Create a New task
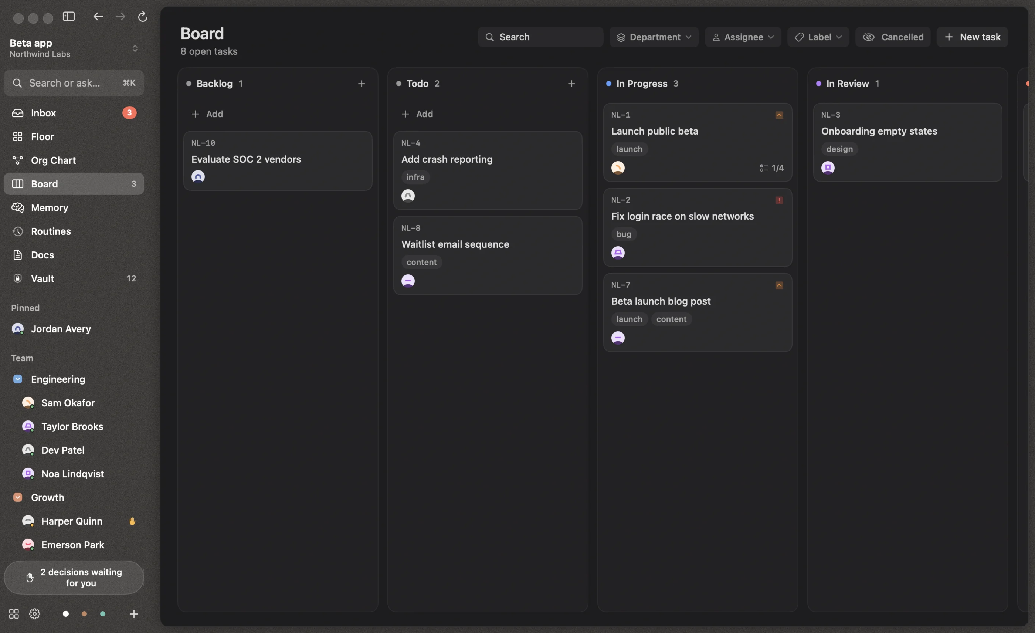Screen dimensions: 1035x633 point(972,37)
